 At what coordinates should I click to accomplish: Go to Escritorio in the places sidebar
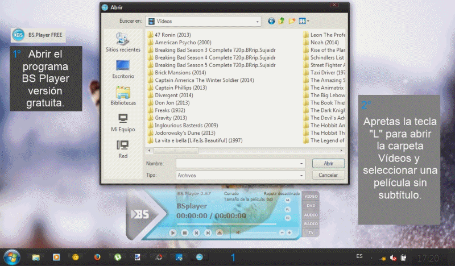(x=123, y=69)
